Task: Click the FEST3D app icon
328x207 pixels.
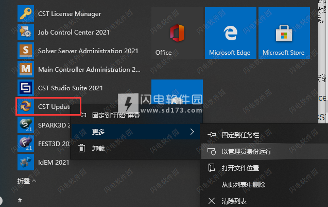Action: [26, 144]
